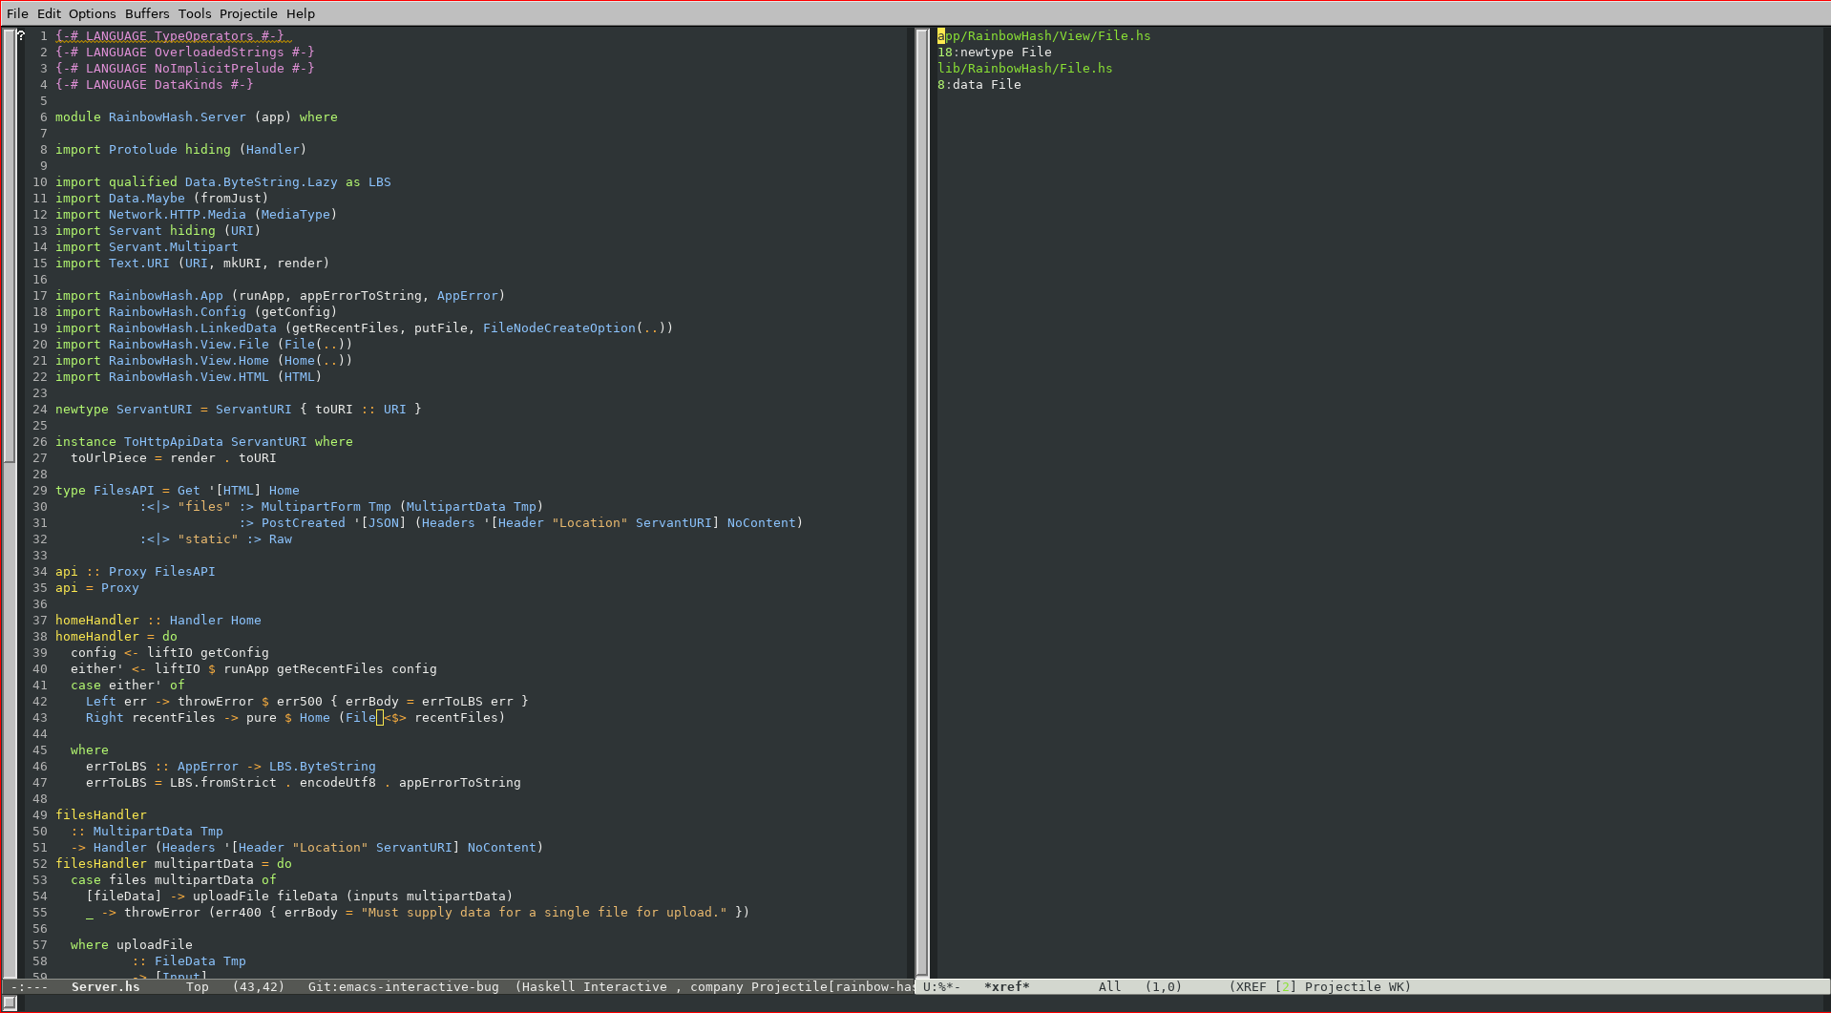Click 'homeHandler :: Handler Home' signature

(158, 621)
